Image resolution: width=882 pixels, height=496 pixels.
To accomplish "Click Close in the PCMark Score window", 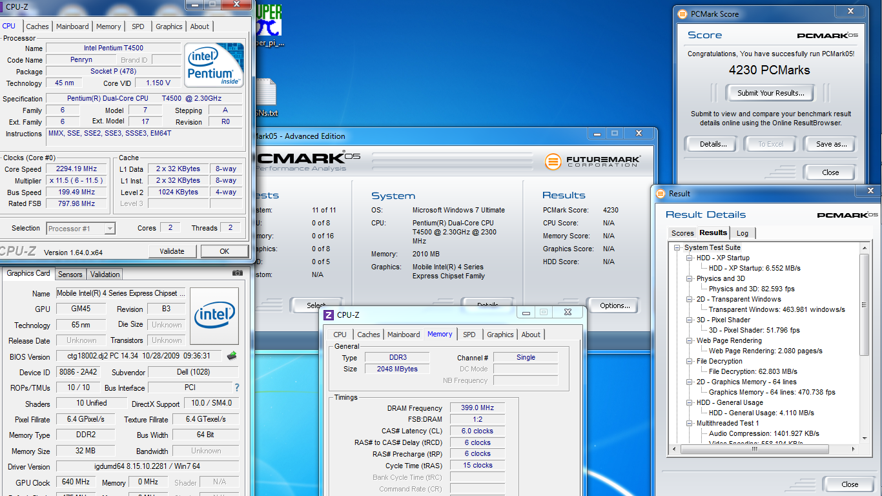I will [830, 172].
